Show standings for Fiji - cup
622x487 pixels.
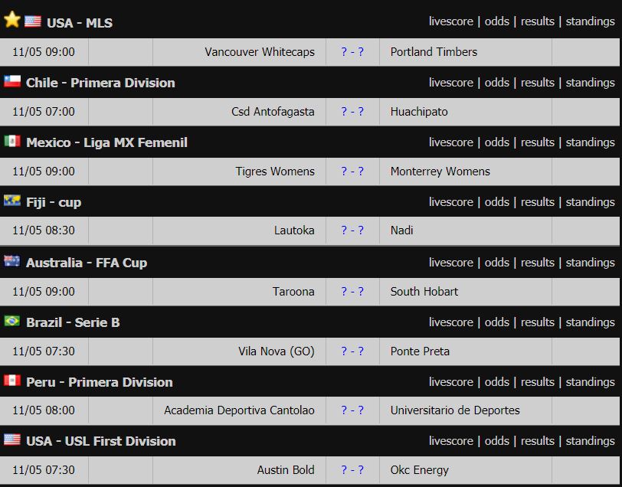tap(591, 202)
